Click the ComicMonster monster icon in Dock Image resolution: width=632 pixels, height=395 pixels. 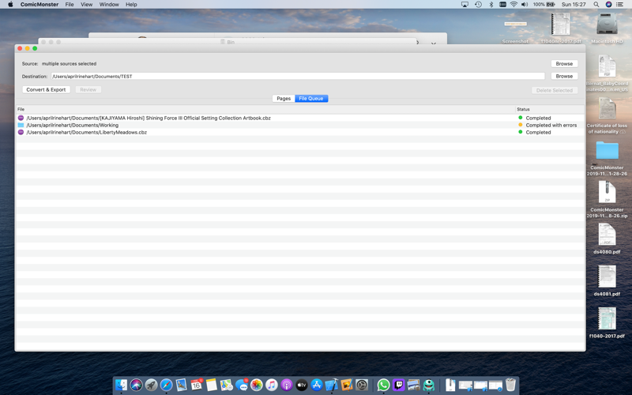[x=428, y=385]
